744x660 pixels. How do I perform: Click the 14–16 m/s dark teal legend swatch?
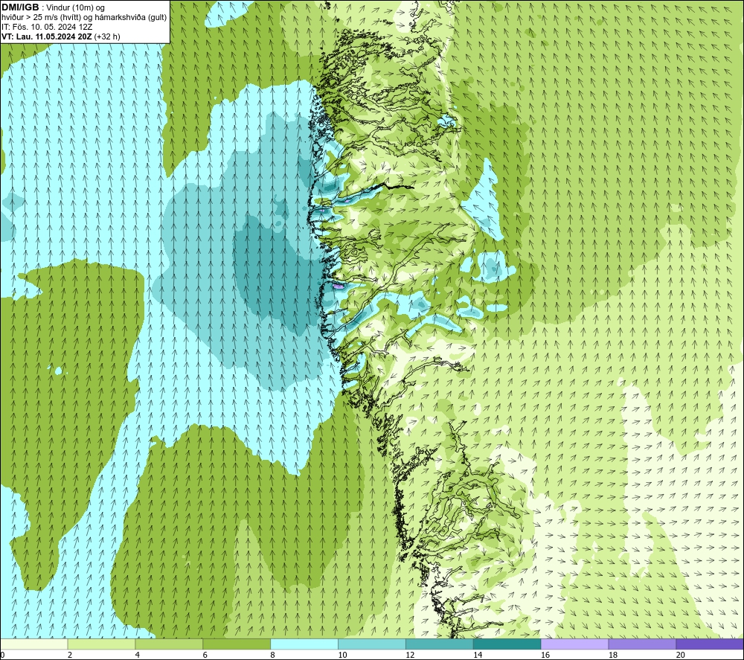pos(507,644)
